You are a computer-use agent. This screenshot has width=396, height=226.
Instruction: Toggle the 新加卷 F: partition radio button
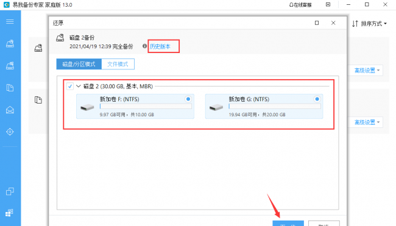click(188, 99)
